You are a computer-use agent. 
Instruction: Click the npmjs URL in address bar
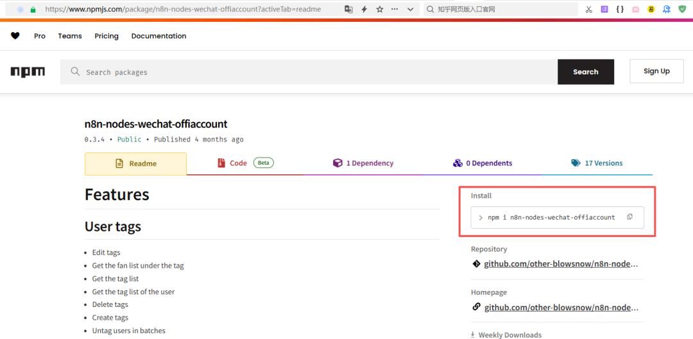(183, 9)
